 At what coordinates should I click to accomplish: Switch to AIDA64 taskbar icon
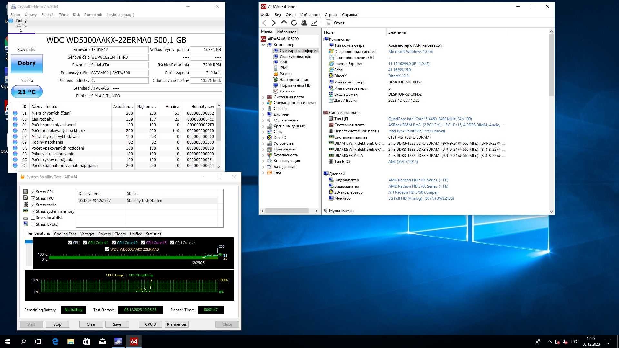coord(134,342)
